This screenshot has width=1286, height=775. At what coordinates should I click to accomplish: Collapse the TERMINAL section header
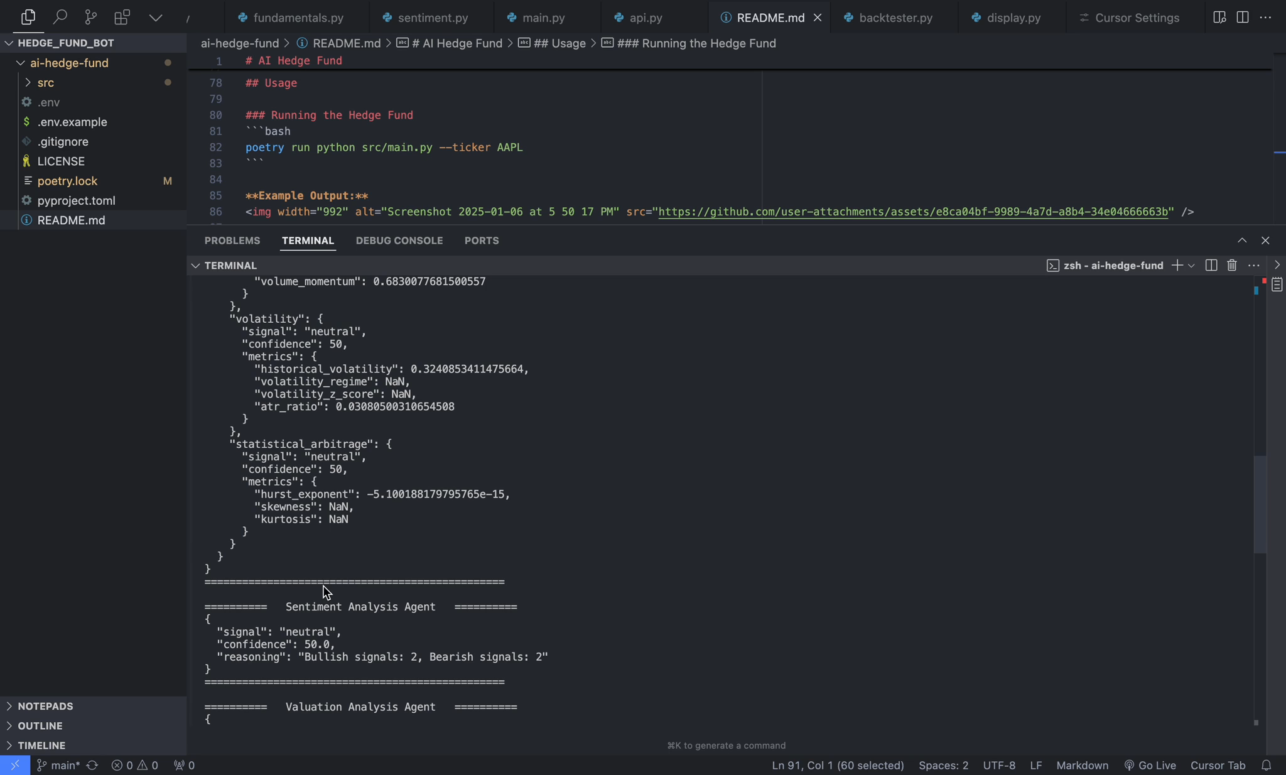click(x=230, y=266)
